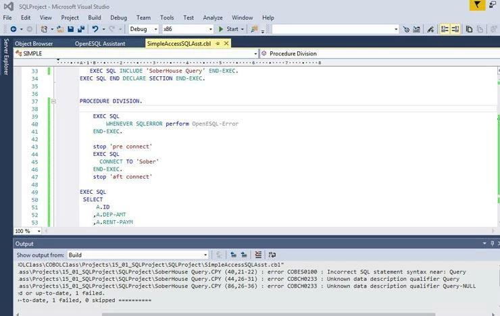Collapse the PROCEDURE DIVISION outline region
The width and height of the screenshot is (500, 316).
[x=53, y=101]
